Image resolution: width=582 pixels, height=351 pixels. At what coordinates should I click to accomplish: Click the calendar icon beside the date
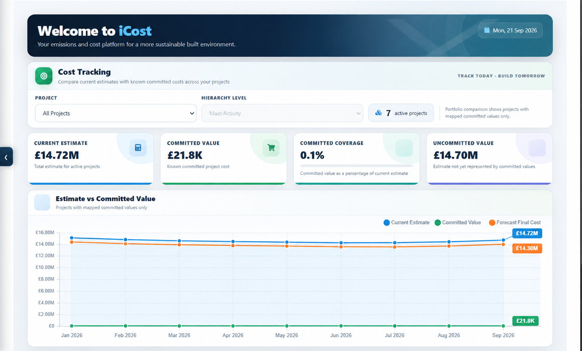pos(487,30)
